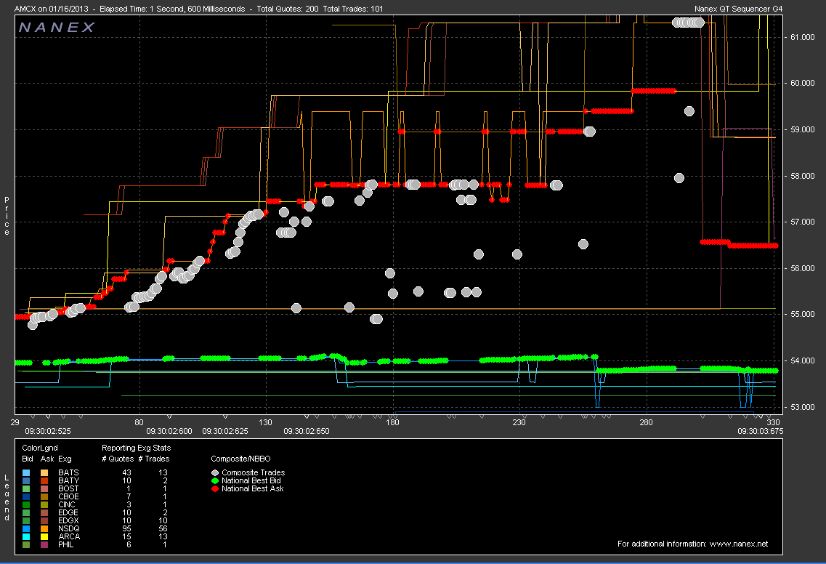This screenshot has height=564, width=826.
Task: Click the Composite/NBBO heading
Action: (x=240, y=459)
